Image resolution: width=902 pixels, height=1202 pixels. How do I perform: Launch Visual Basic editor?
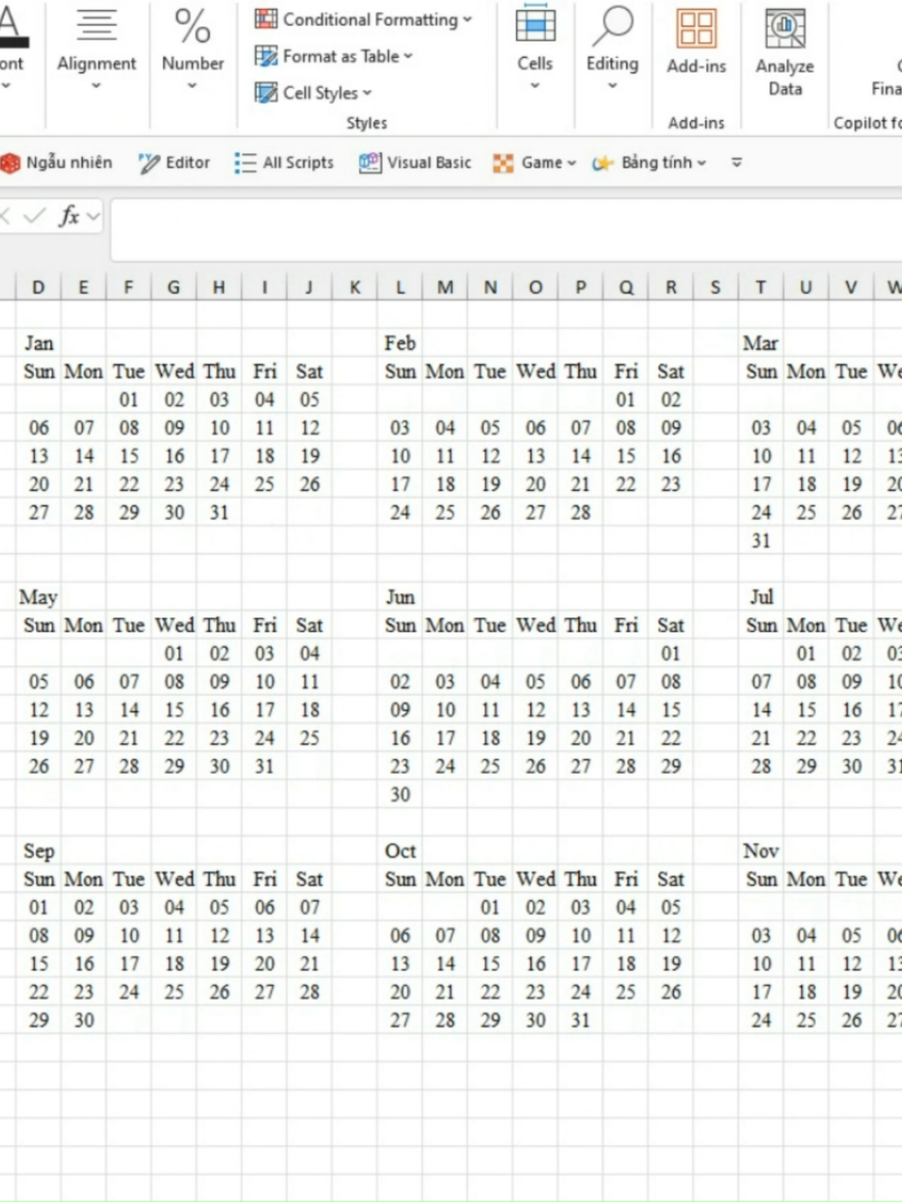(415, 163)
